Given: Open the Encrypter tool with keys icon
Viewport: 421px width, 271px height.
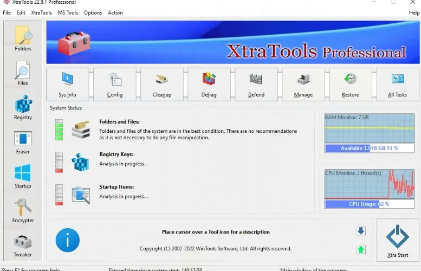Looking at the screenshot, I should (23, 211).
